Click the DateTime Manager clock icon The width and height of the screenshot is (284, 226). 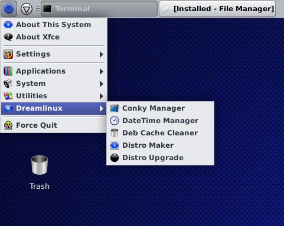point(115,121)
